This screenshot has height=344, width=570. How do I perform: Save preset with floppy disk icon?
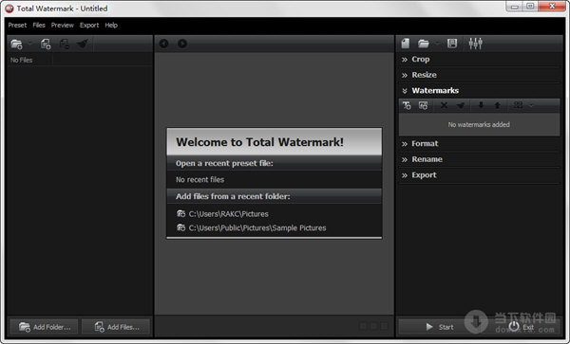point(452,44)
